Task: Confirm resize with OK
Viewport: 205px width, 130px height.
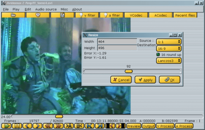Action: [169, 80]
